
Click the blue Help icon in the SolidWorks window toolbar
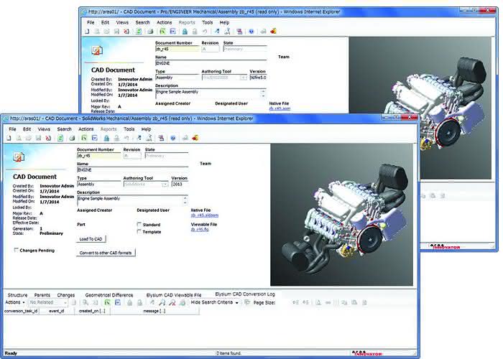[x=173, y=138]
